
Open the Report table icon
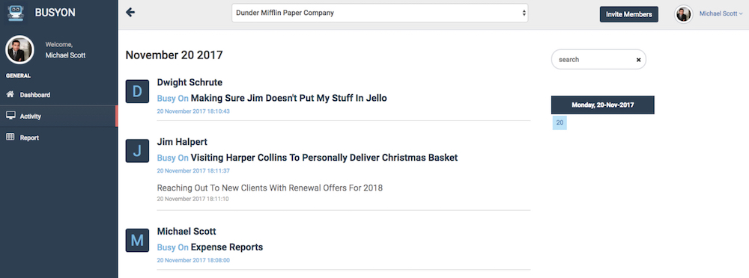(x=10, y=138)
